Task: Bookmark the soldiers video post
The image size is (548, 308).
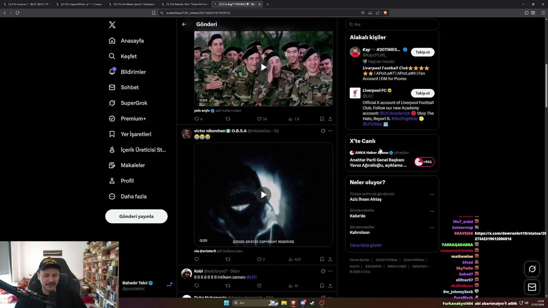Action: pyautogui.click(x=322, y=119)
